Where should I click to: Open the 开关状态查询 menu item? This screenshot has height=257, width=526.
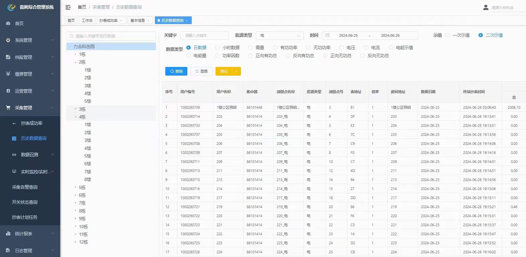[x=25, y=202]
